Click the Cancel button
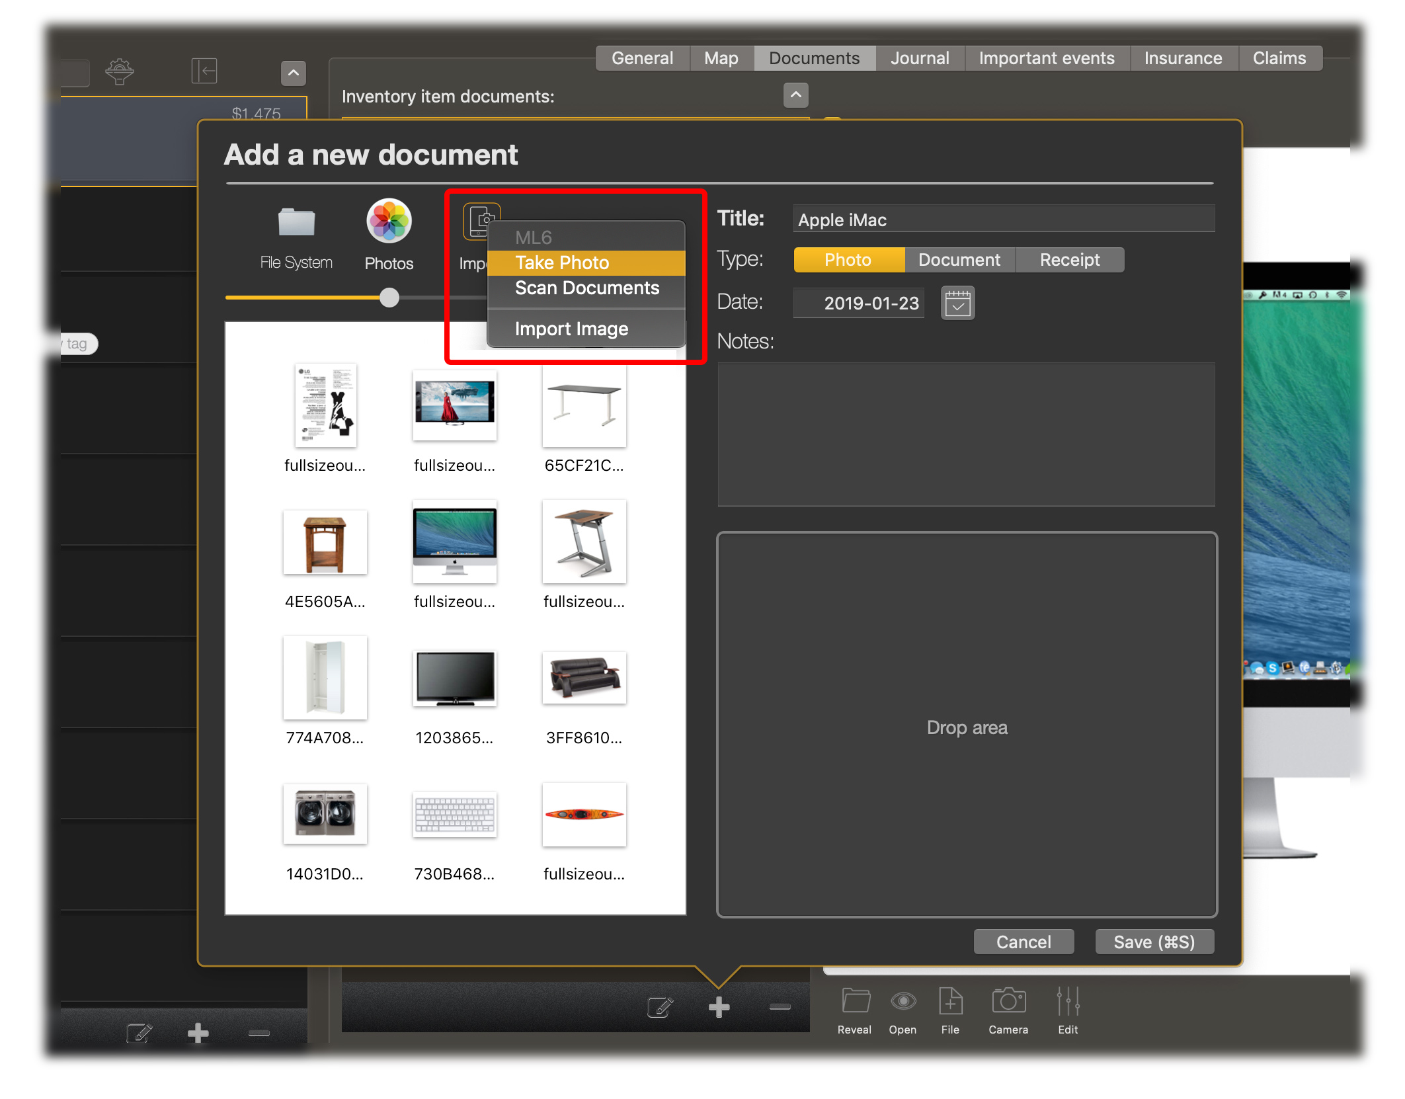Viewport: 1405px width, 1099px height. point(1024,942)
